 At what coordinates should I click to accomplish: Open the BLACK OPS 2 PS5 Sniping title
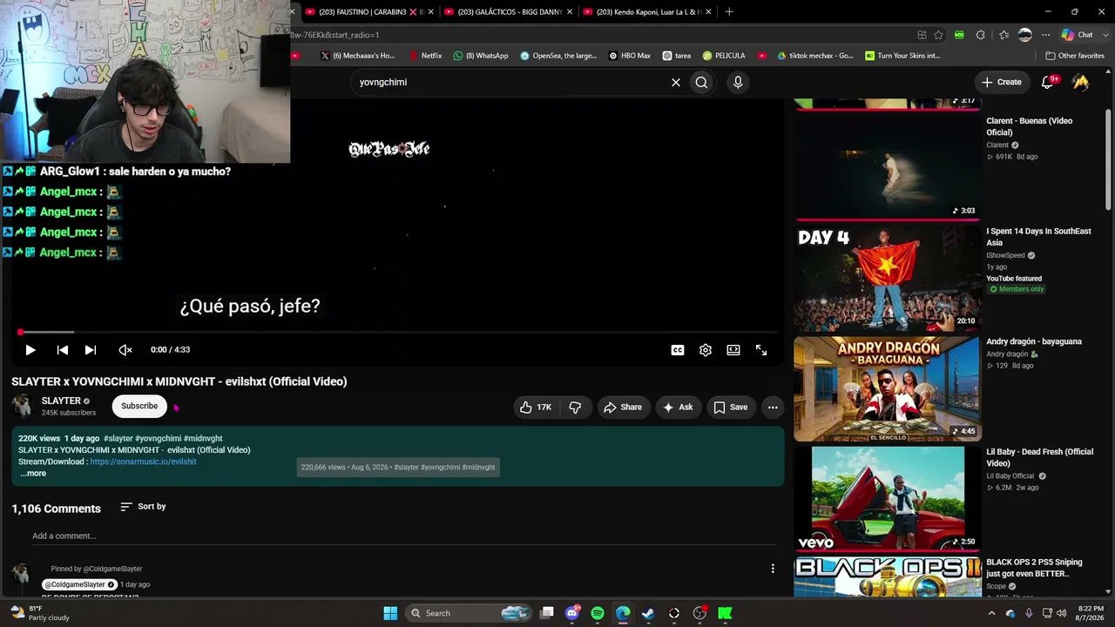[x=1034, y=568]
